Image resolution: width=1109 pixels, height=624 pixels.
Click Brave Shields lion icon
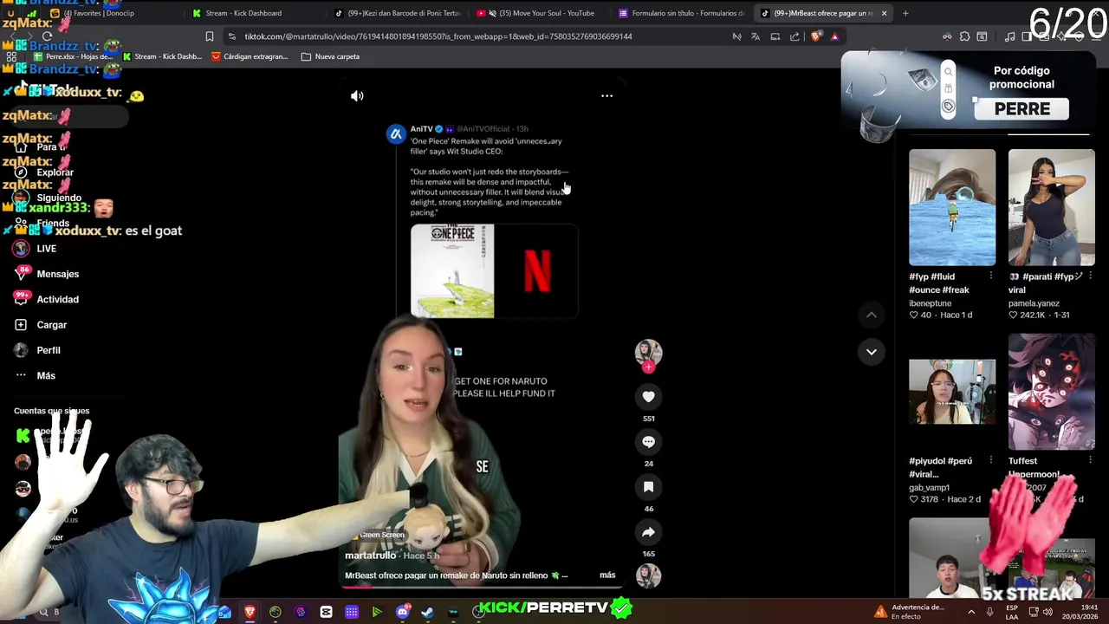point(814,36)
